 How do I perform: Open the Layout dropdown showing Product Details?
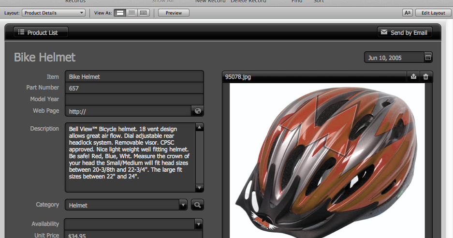(54, 13)
